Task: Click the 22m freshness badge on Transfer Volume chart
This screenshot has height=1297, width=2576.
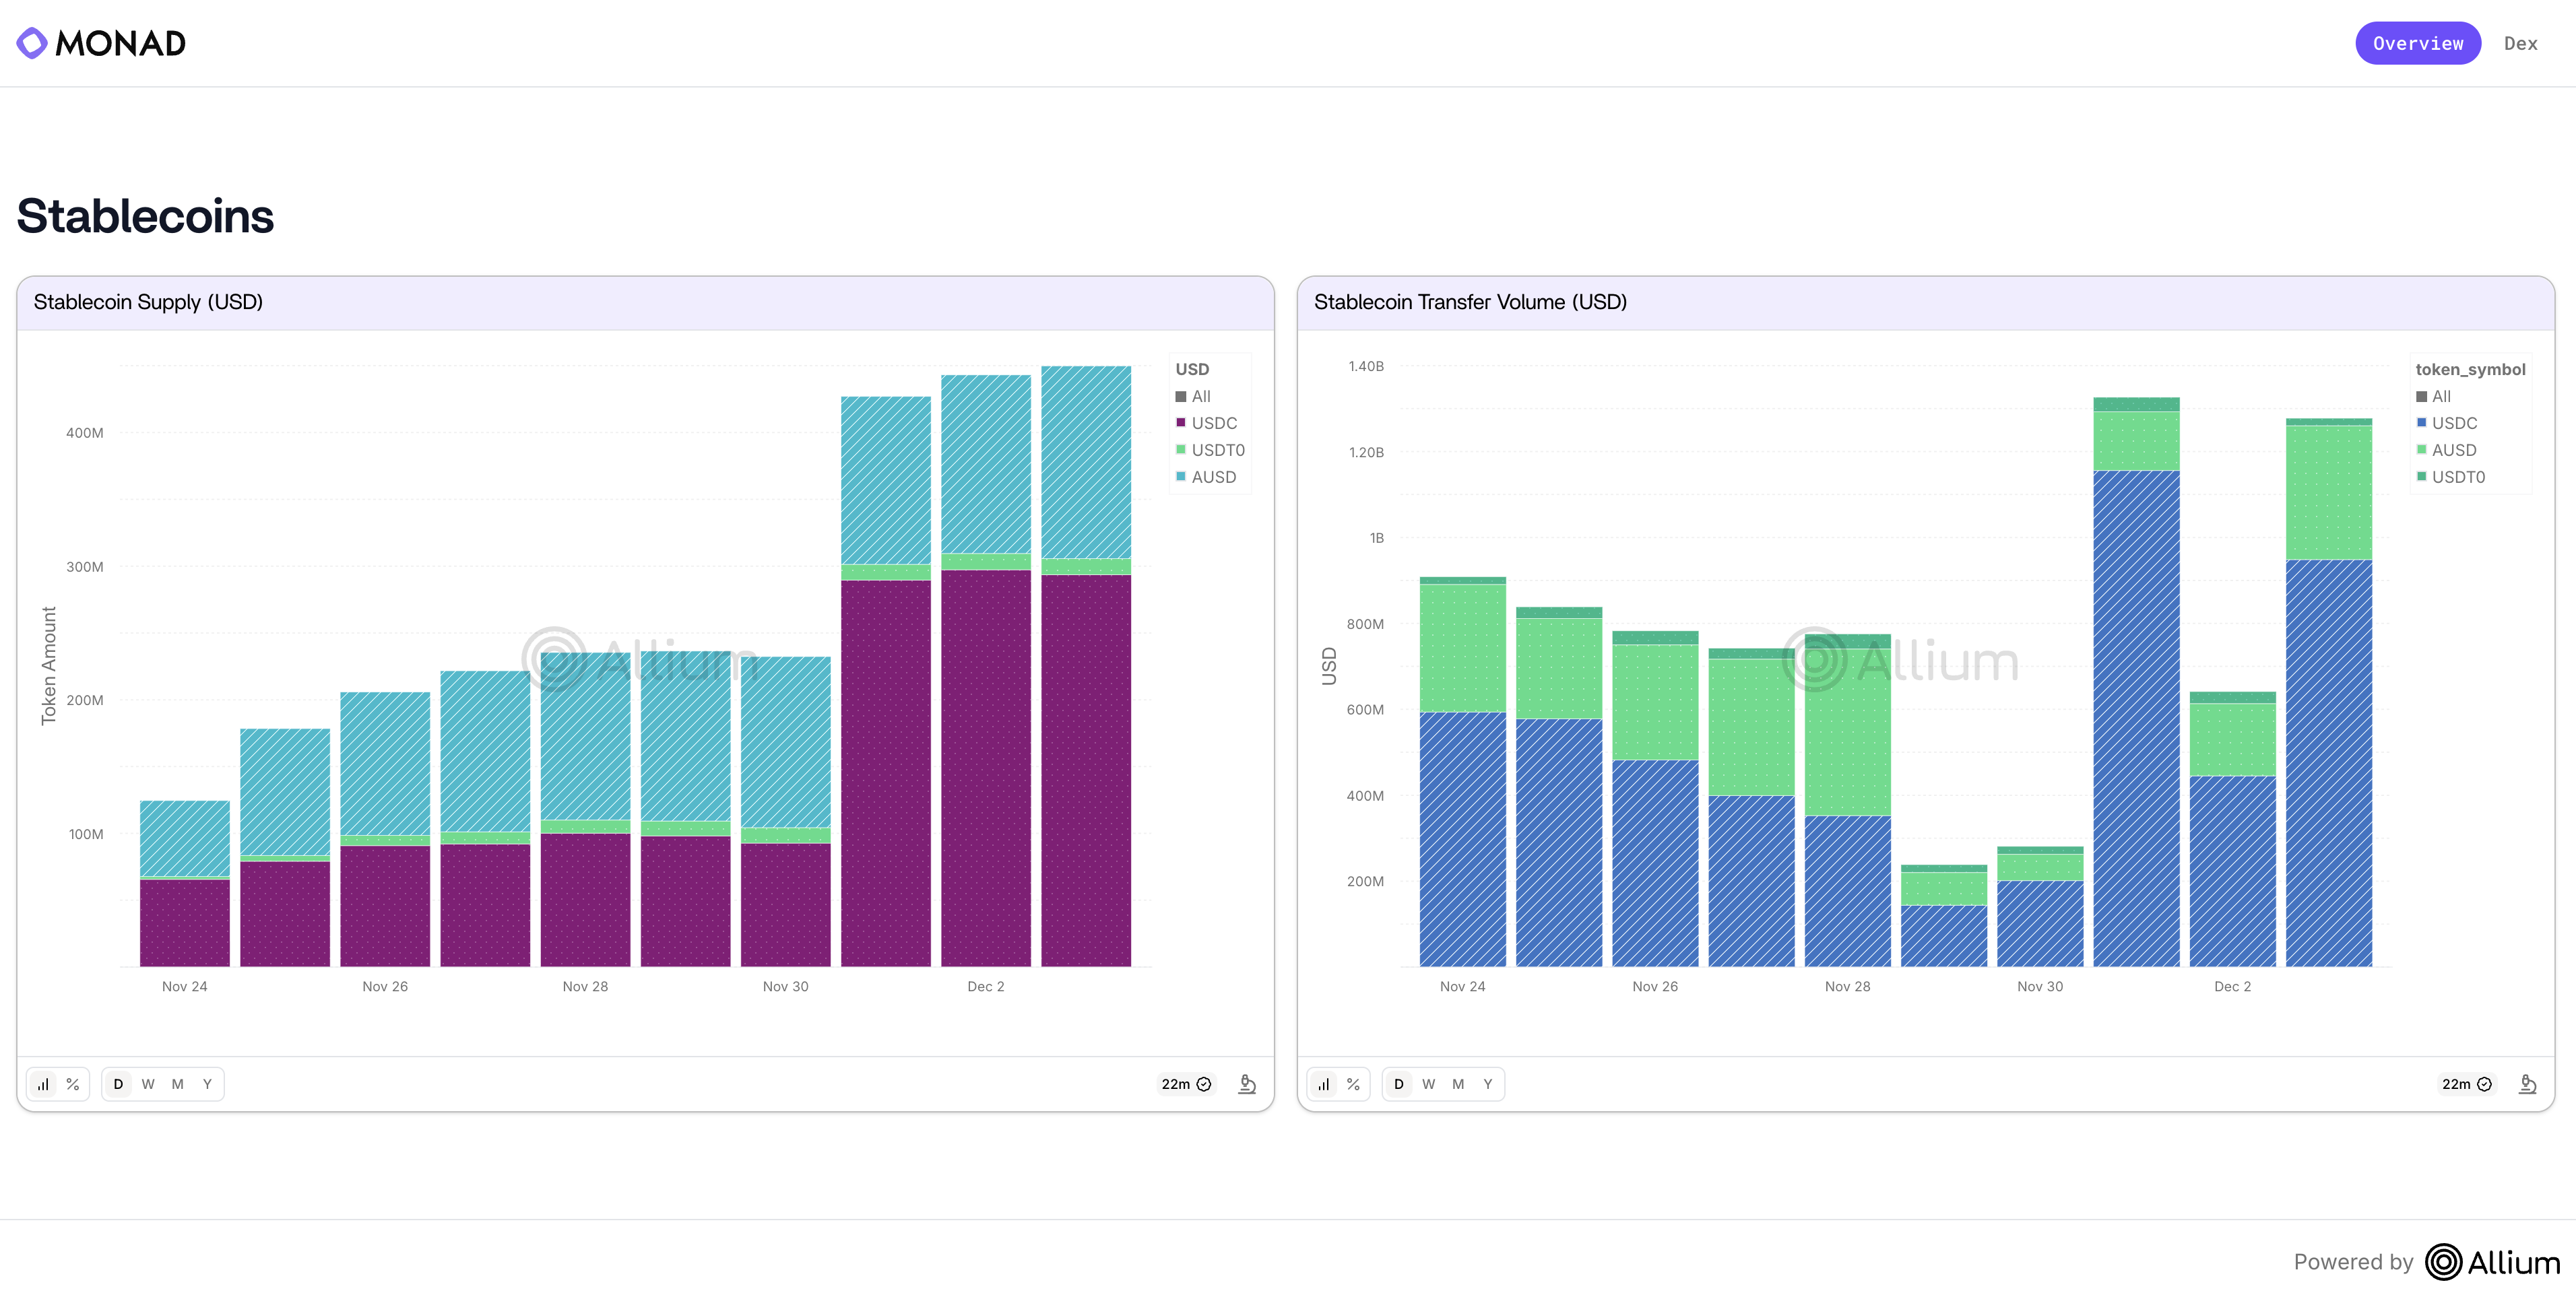Action: (2466, 1084)
